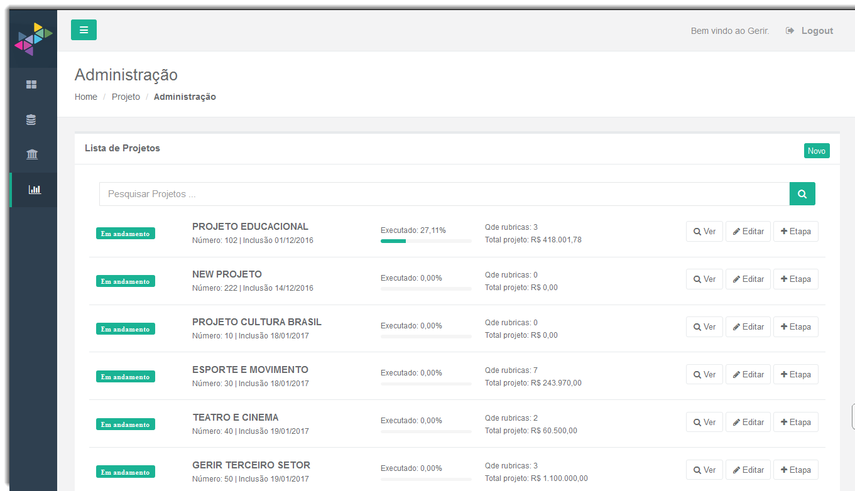Open the dashboard grid icon in sidebar

31,85
